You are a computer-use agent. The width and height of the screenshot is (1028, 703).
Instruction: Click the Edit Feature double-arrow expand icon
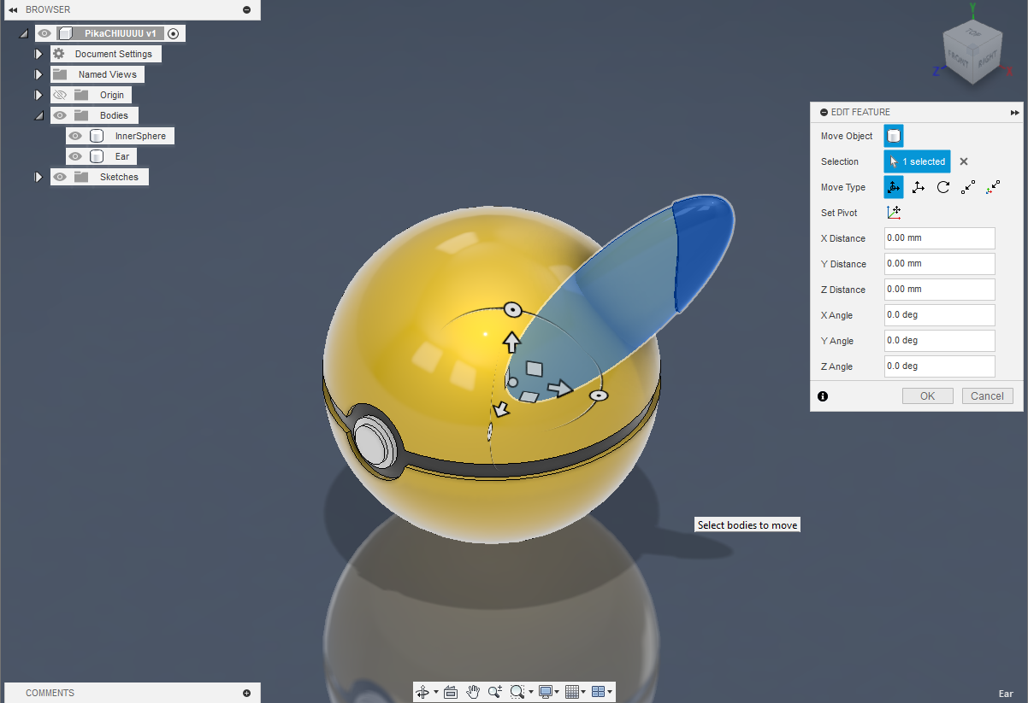pos(1014,112)
